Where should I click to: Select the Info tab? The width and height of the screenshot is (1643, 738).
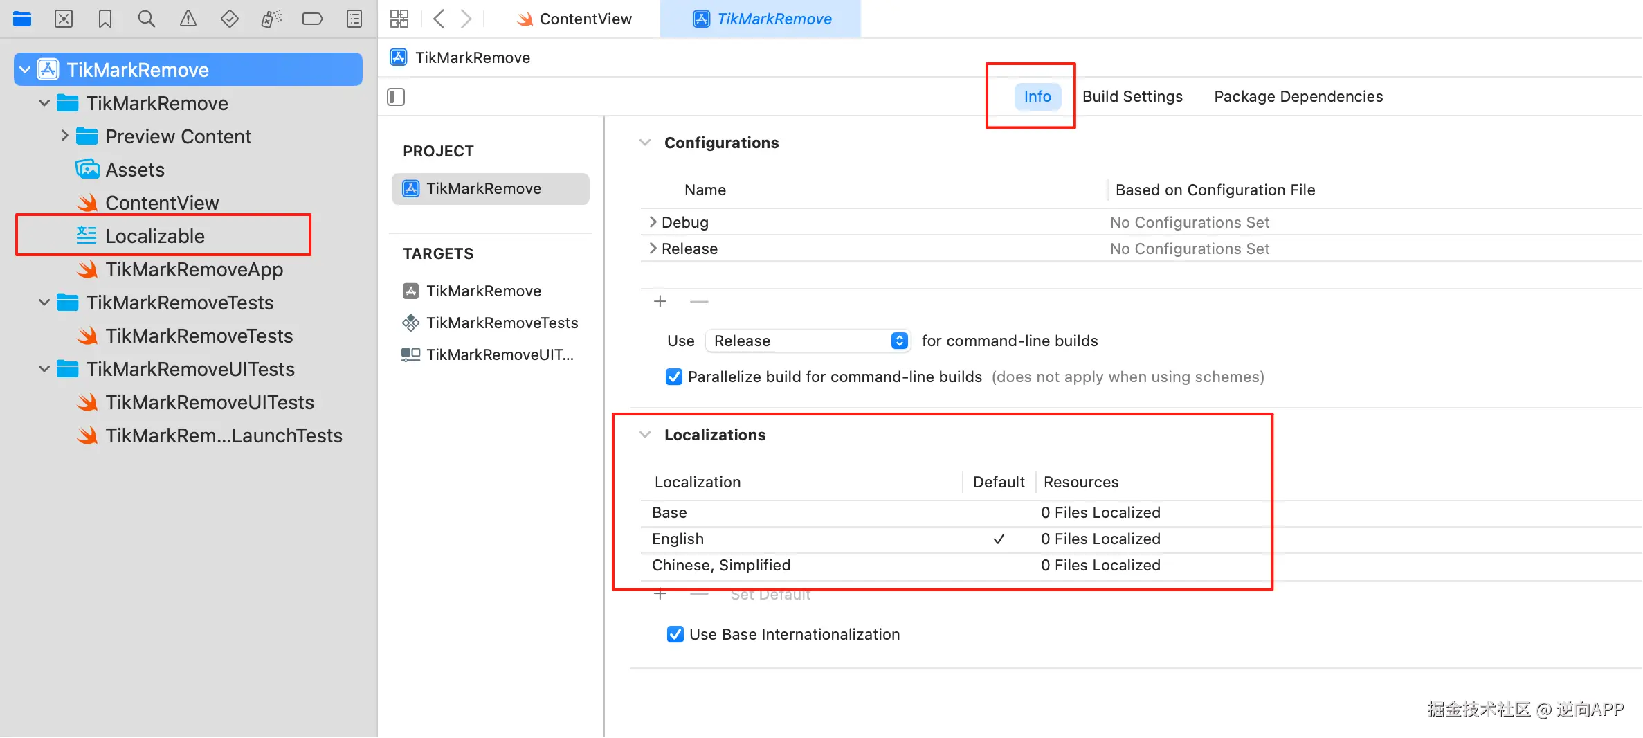(1037, 96)
